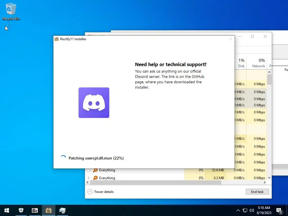Click End task in Task Manager

(x=257, y=192)
